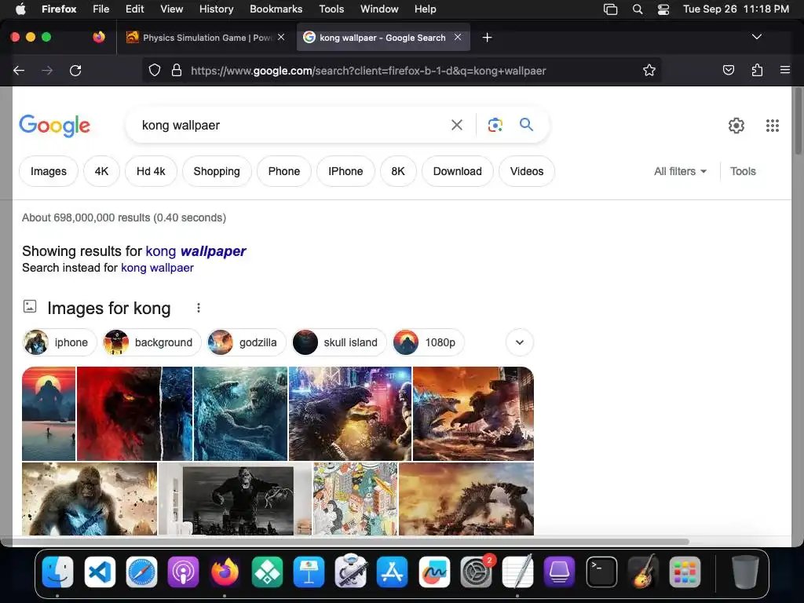804x603 pixels.
Task: Open the Bookmarks menu
Action: coord(276,9)
